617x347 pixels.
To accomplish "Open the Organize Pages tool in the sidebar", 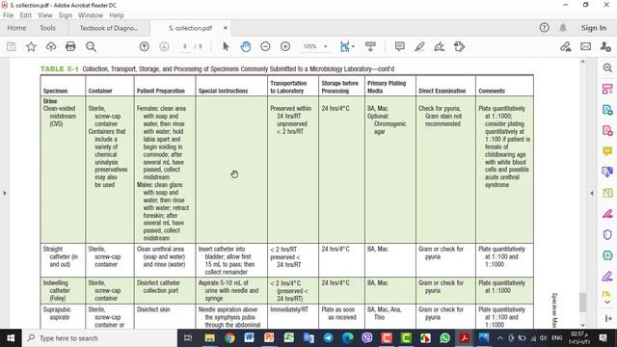I will 607,193.
